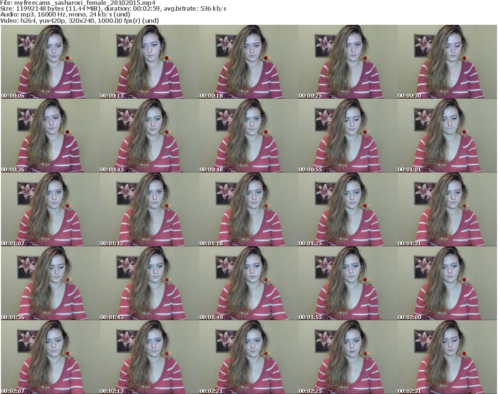Pick the frame at 00:01:36
Screen dimensions: 498x394
pyautogui.click(x=51, y=283)
